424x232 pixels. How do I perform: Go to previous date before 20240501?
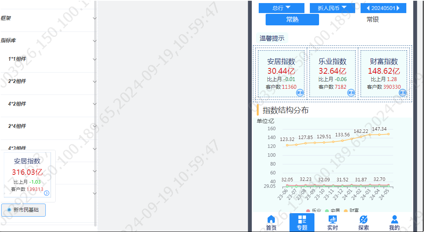point(368,8)
